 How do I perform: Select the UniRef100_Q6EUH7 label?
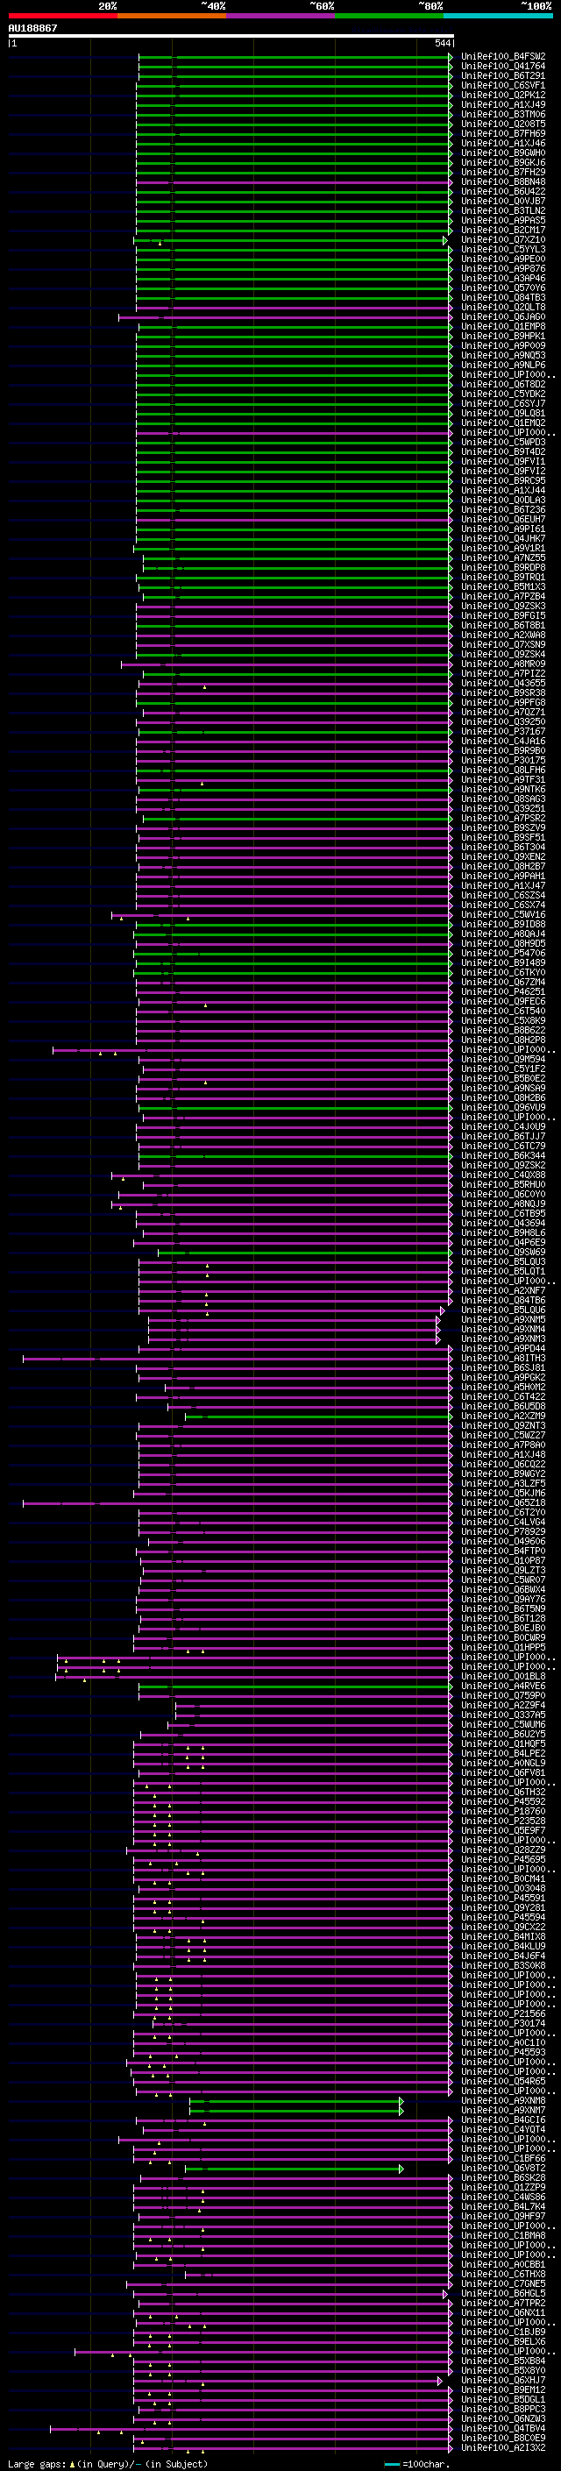pyautogui.click(x=503, y=520)
